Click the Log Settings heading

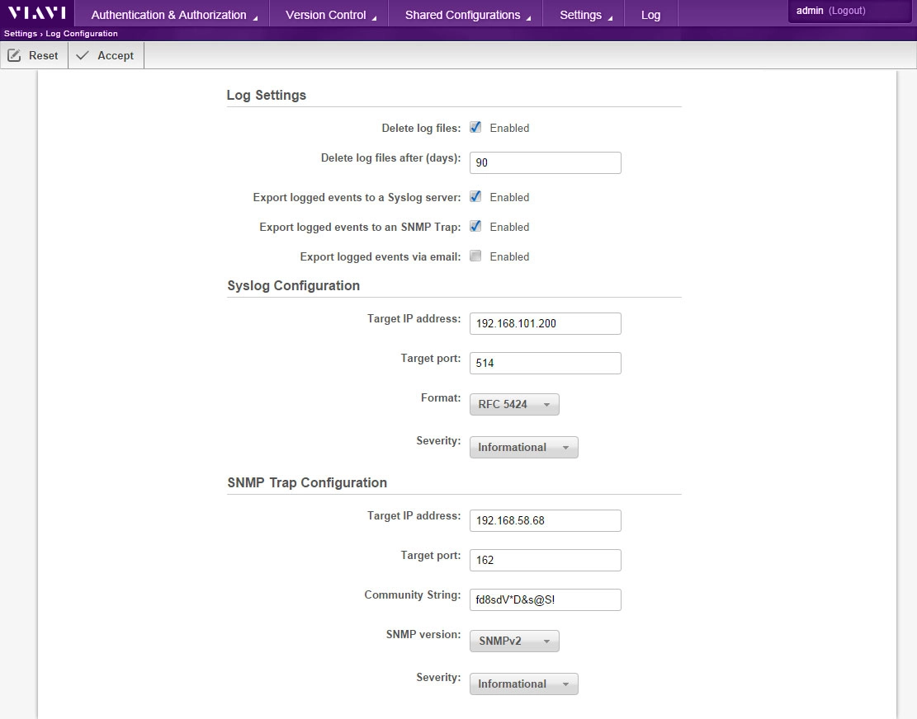coord(266,95)
